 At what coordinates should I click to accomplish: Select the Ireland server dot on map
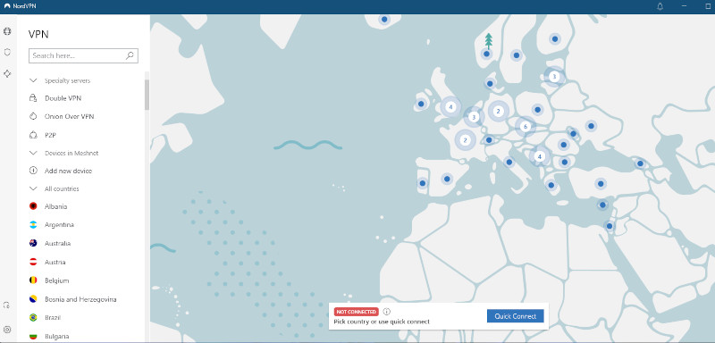[421, 104]
